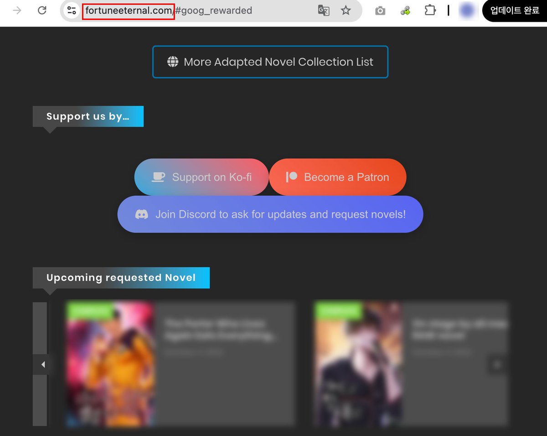The width and height of the screenshot is (547, 436).
Task: Open site information icon in address bar
Action: click(x=72, y=10)
